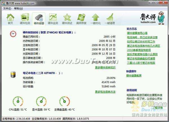This screenshot has height=122, width=169.
Task: Click the 显卡制造日期 value 2008 年 10 月 07 日
Action: coord(103,49)
